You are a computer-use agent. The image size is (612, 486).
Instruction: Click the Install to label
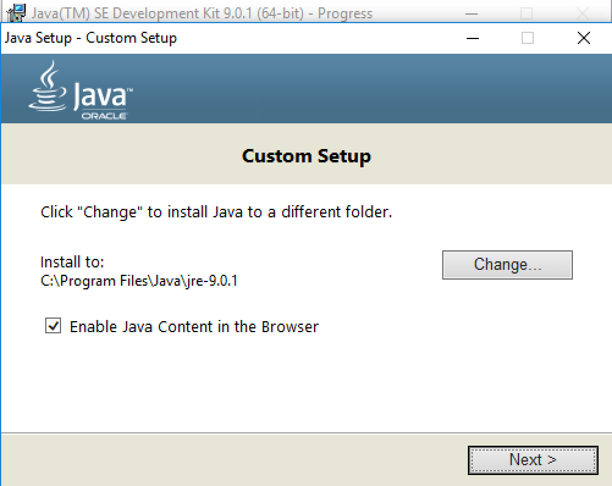click(x=71, y=261)
